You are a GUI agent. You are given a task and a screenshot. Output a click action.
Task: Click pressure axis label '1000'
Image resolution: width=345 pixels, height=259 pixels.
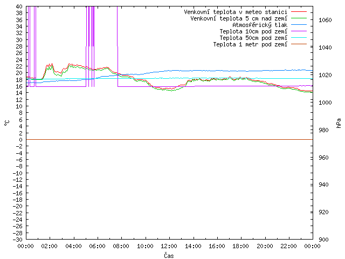pos(325,103)
